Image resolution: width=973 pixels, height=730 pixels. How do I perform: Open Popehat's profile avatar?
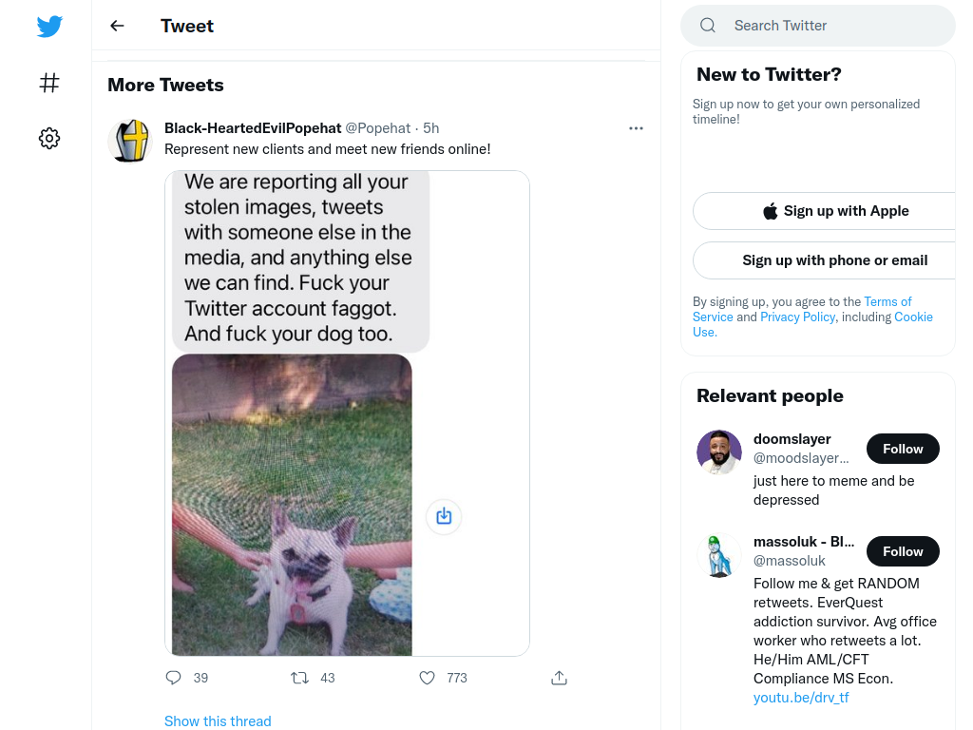(130, 141)
